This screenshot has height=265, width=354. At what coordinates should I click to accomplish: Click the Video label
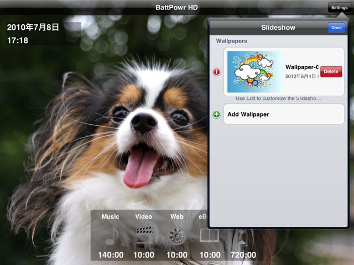pos(144,216)
